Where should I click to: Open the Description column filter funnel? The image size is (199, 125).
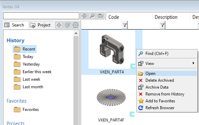[x=162, y=25]
